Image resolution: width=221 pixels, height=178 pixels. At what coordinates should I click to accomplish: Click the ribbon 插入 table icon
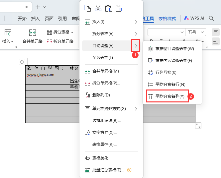(x=8, y=32)
